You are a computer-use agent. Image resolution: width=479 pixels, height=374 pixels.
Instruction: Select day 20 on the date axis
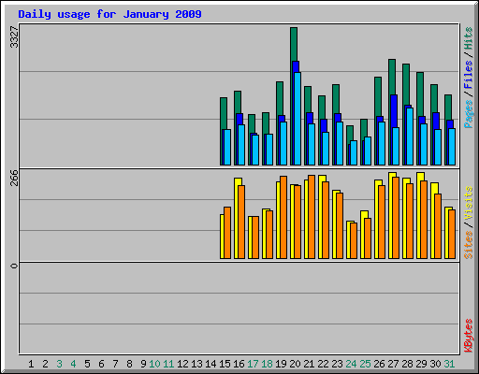295,364
